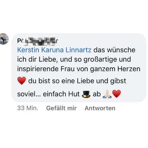Image resolution: width=148 pixels, height=148 pixels.
Task: Click the word 'einfach' in the comment
Action: tap(54, 94)
